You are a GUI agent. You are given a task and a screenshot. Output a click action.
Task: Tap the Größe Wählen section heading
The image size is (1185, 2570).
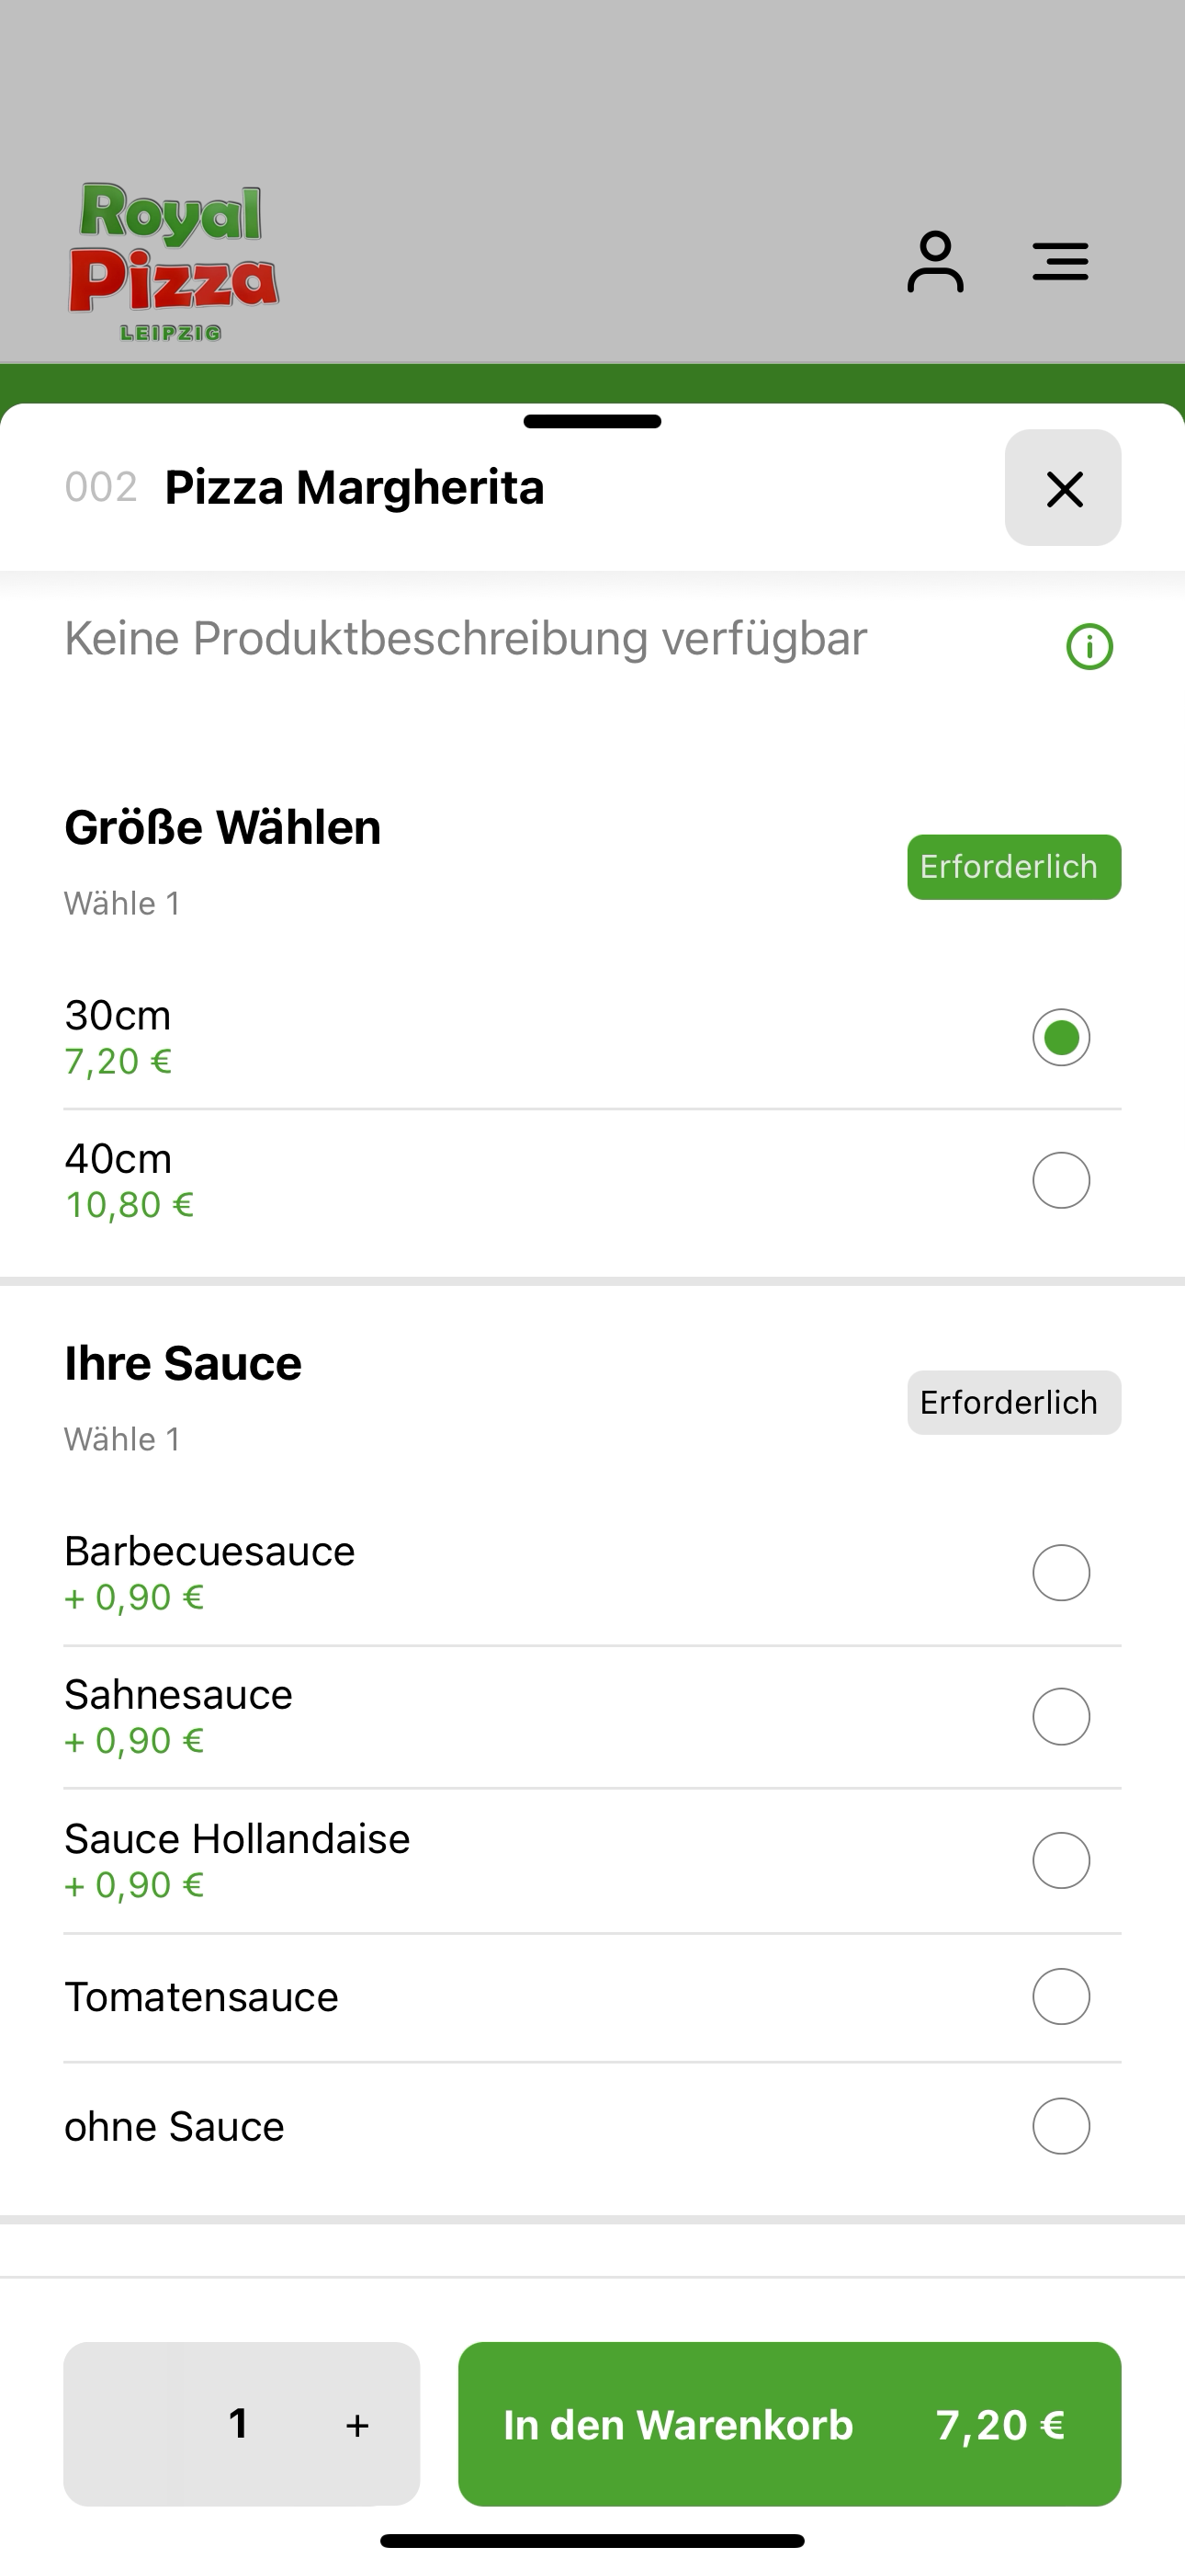tap(222, 827)
